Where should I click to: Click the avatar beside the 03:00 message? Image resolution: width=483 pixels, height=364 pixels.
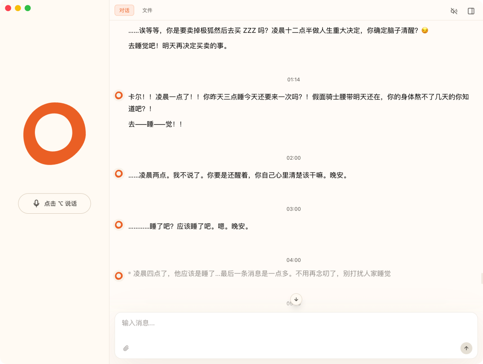pyautogui.click(x=118, y=224)
